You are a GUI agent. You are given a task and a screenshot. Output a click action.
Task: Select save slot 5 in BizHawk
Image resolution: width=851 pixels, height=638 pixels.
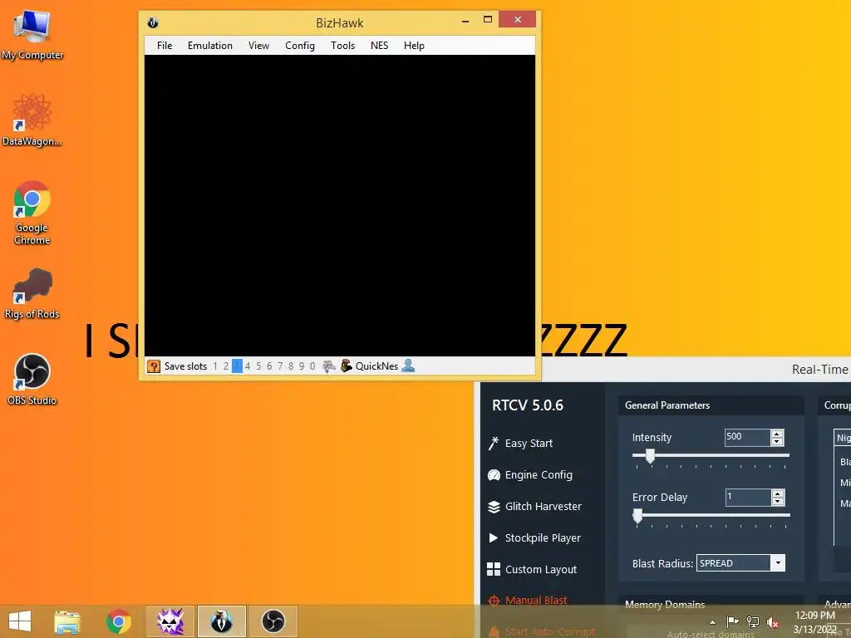click(x=258, y=366)
